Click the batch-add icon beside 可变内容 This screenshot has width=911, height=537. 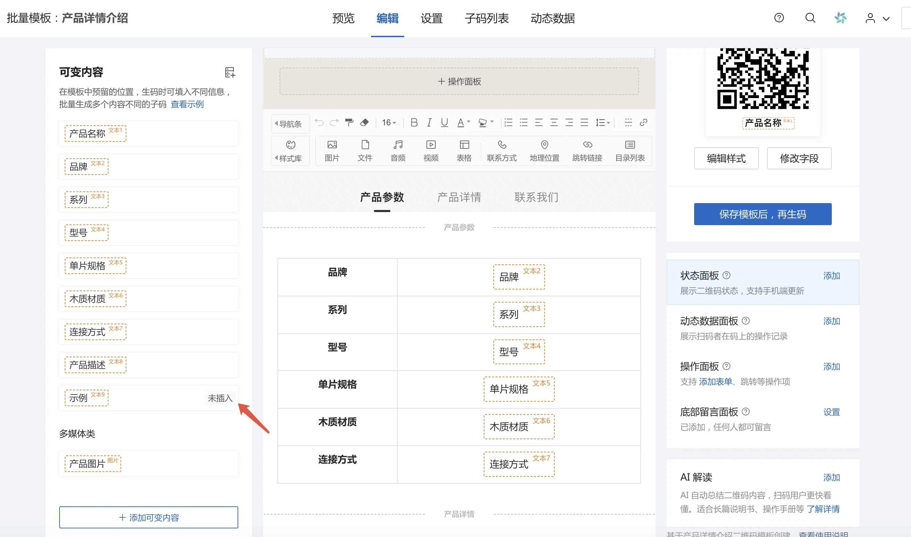point(230,72)
